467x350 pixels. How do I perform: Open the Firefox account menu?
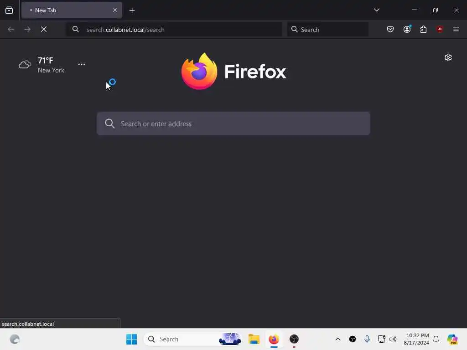click(x=407, y=29)
